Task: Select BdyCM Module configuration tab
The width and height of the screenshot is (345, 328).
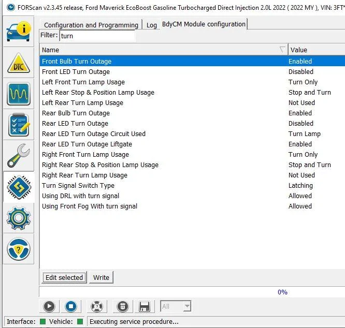Action: pos(204,24)
